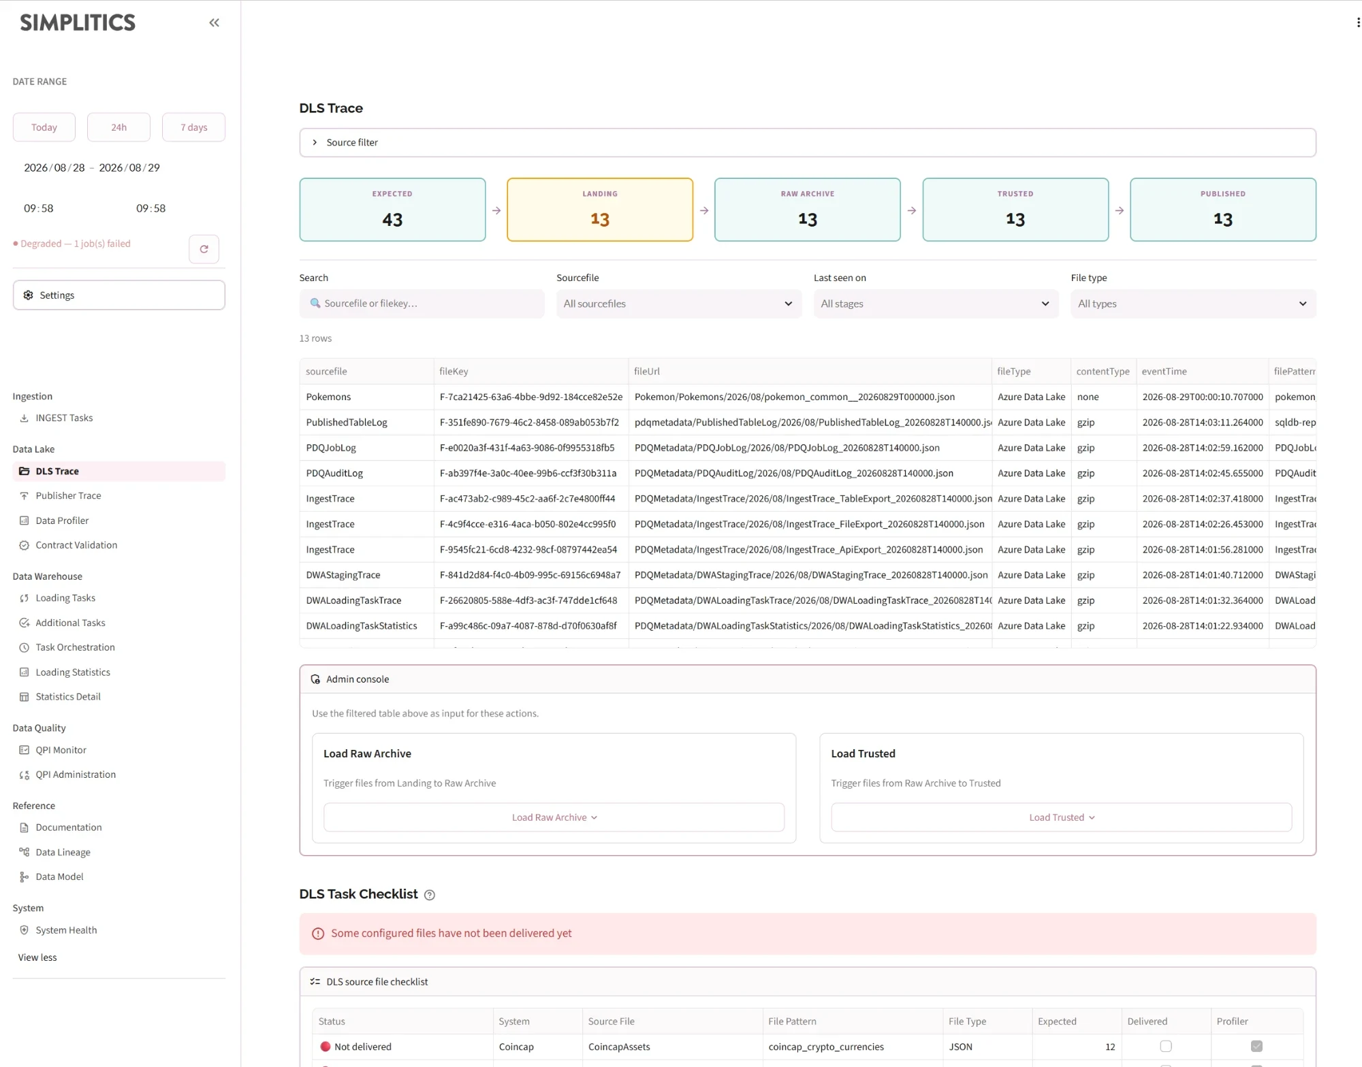Image resolution: width=1362 pixels, height=1067 pixels.
Task: Open the All stages dropdown
Action: [936, 303]
